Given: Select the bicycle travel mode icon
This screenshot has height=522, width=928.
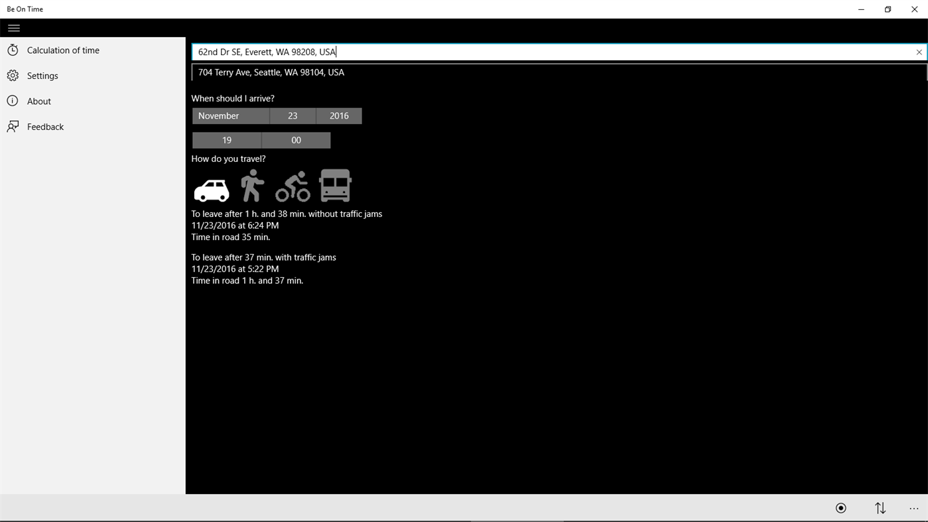Looking at the screenshot, I should [293, 186].
